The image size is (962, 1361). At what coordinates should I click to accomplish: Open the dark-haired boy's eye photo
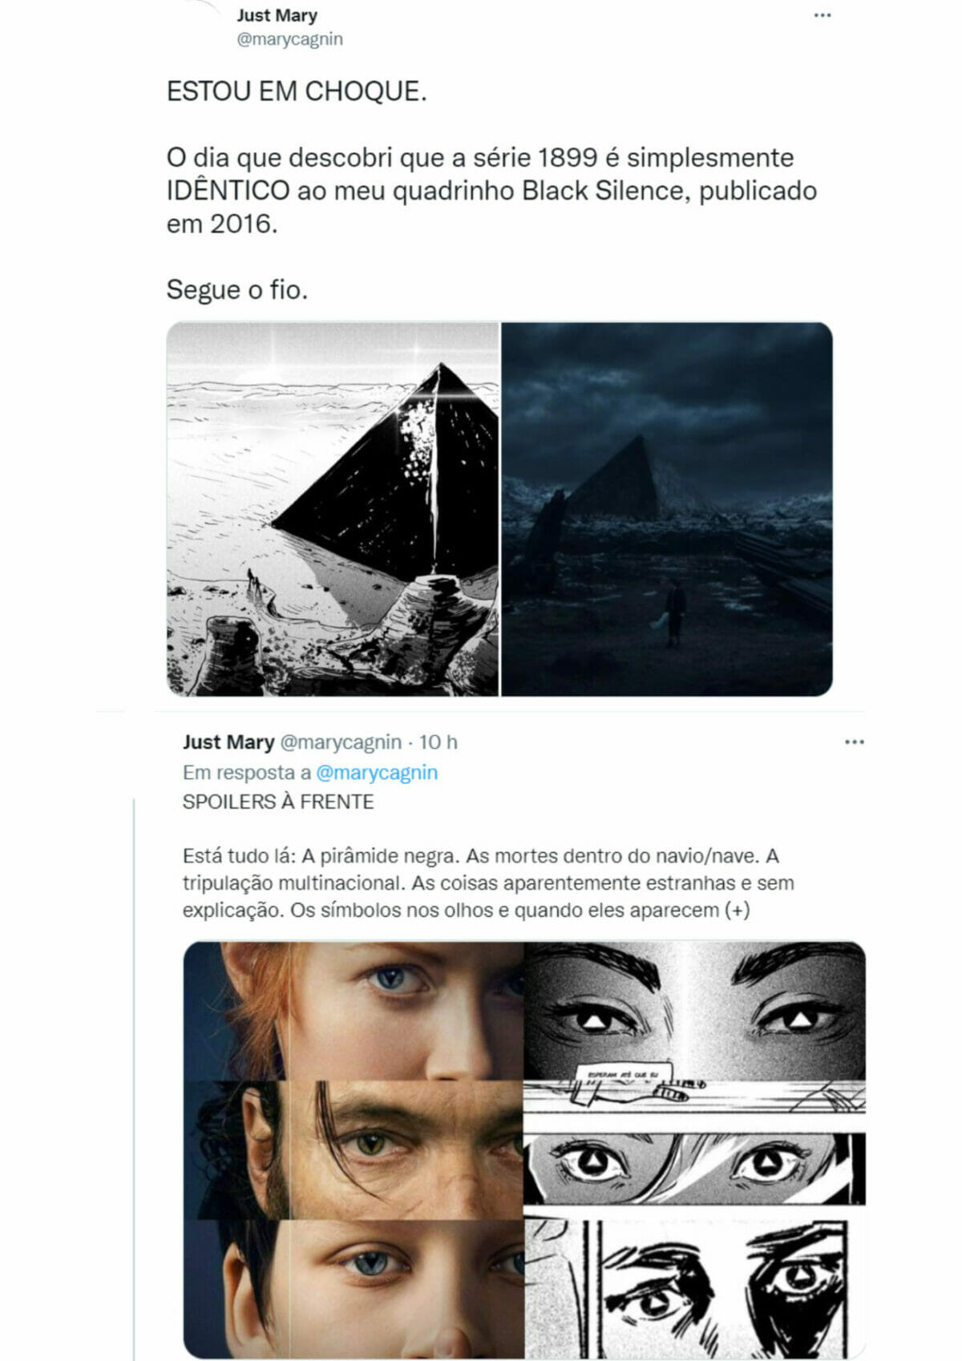[x=354, y=1289]
